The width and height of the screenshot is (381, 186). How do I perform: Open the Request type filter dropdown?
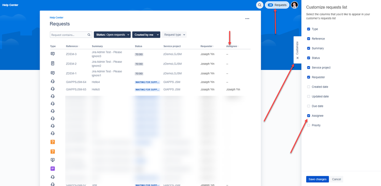pos(174,35)
